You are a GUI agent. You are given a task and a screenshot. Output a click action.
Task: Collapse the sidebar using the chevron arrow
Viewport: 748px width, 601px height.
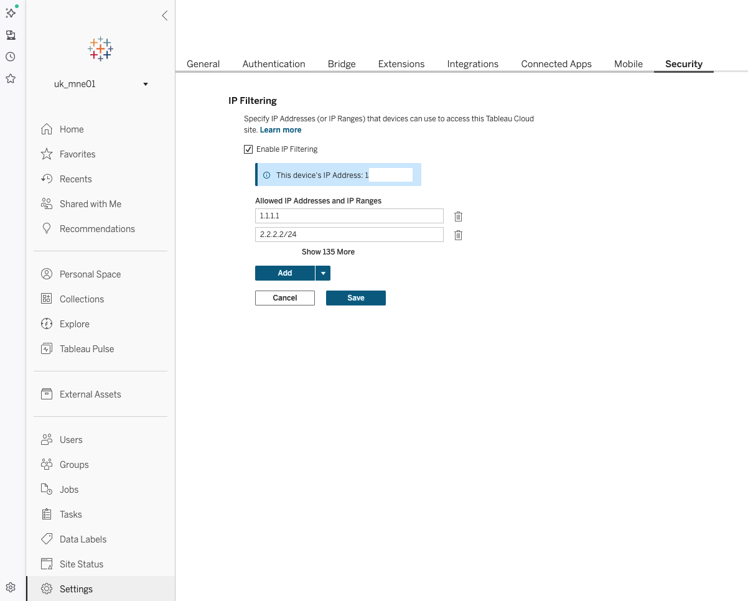point(164,16)
